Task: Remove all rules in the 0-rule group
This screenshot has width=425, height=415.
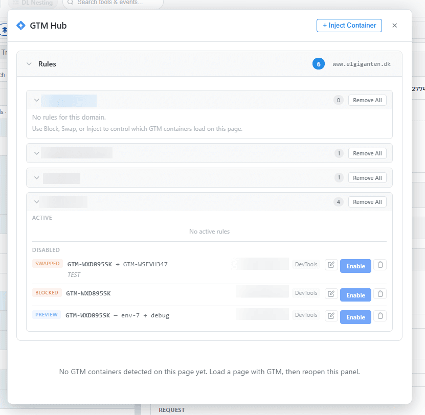Action: click(x=367, y=100)
